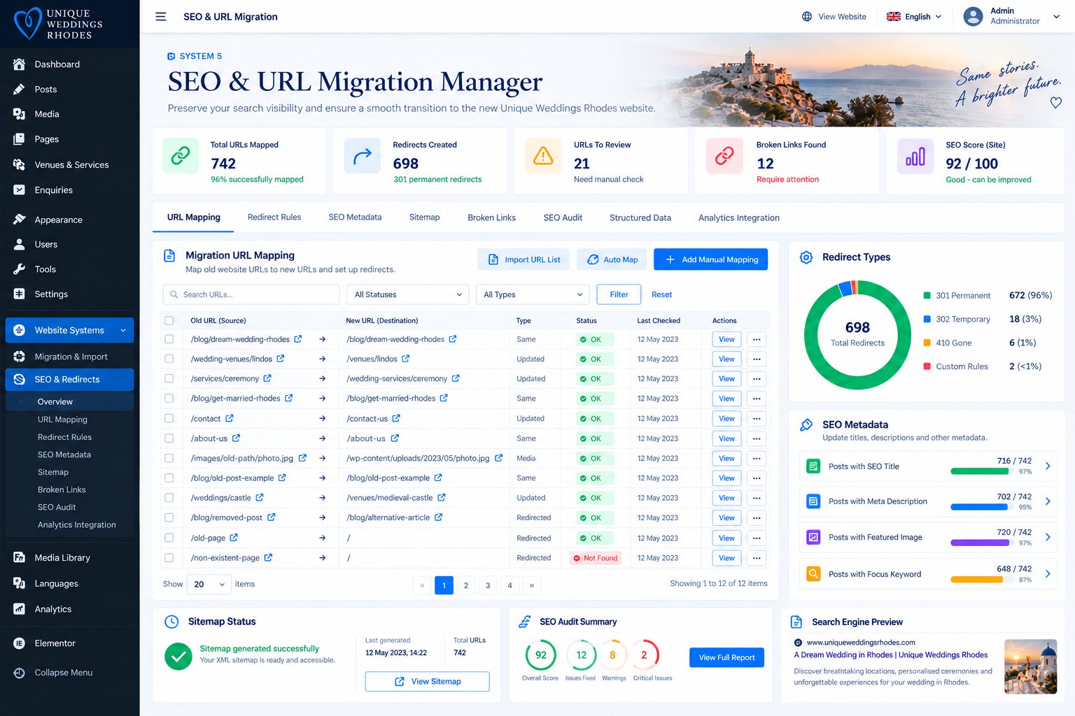1075x716 pixels.
Task: Tick the select-all checkbox in the table header
Action: 169,320
